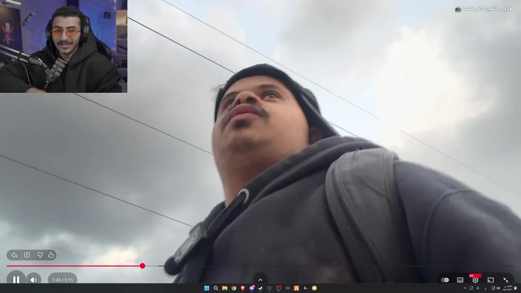
Task: Open Windows Search from the taskbar
Action: click(x=216, y=288)
